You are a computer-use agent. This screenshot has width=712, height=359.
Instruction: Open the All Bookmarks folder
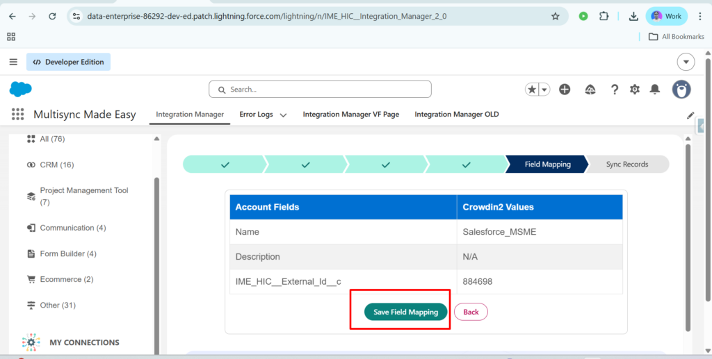[676, 37]
